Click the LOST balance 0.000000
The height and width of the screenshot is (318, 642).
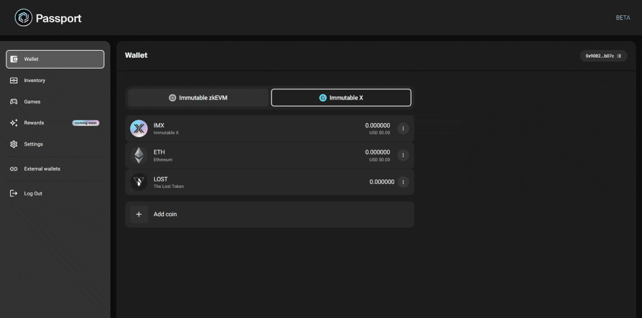click(381, 182)
